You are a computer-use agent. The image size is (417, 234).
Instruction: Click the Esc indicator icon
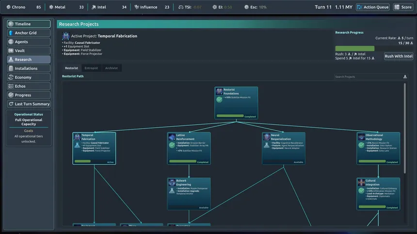click(246, 7)
